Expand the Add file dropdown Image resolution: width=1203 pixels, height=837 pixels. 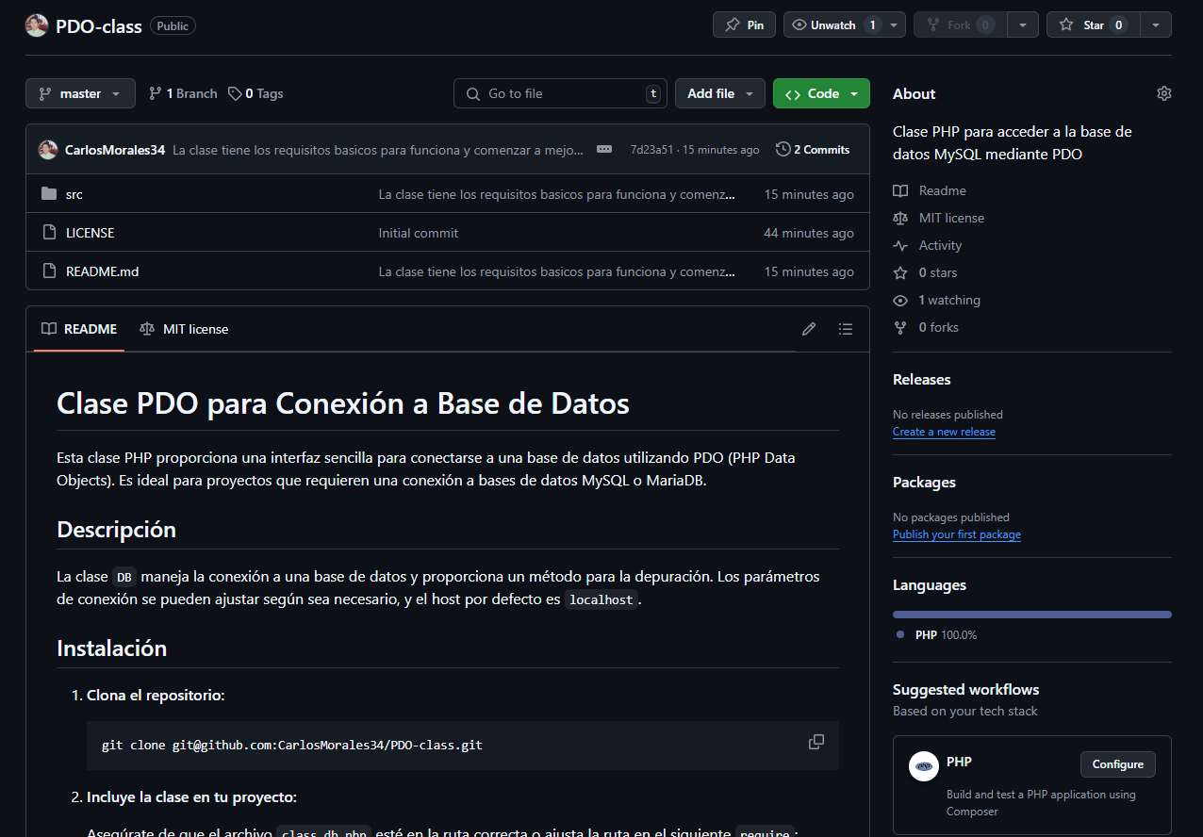click(x=720, y=93)
